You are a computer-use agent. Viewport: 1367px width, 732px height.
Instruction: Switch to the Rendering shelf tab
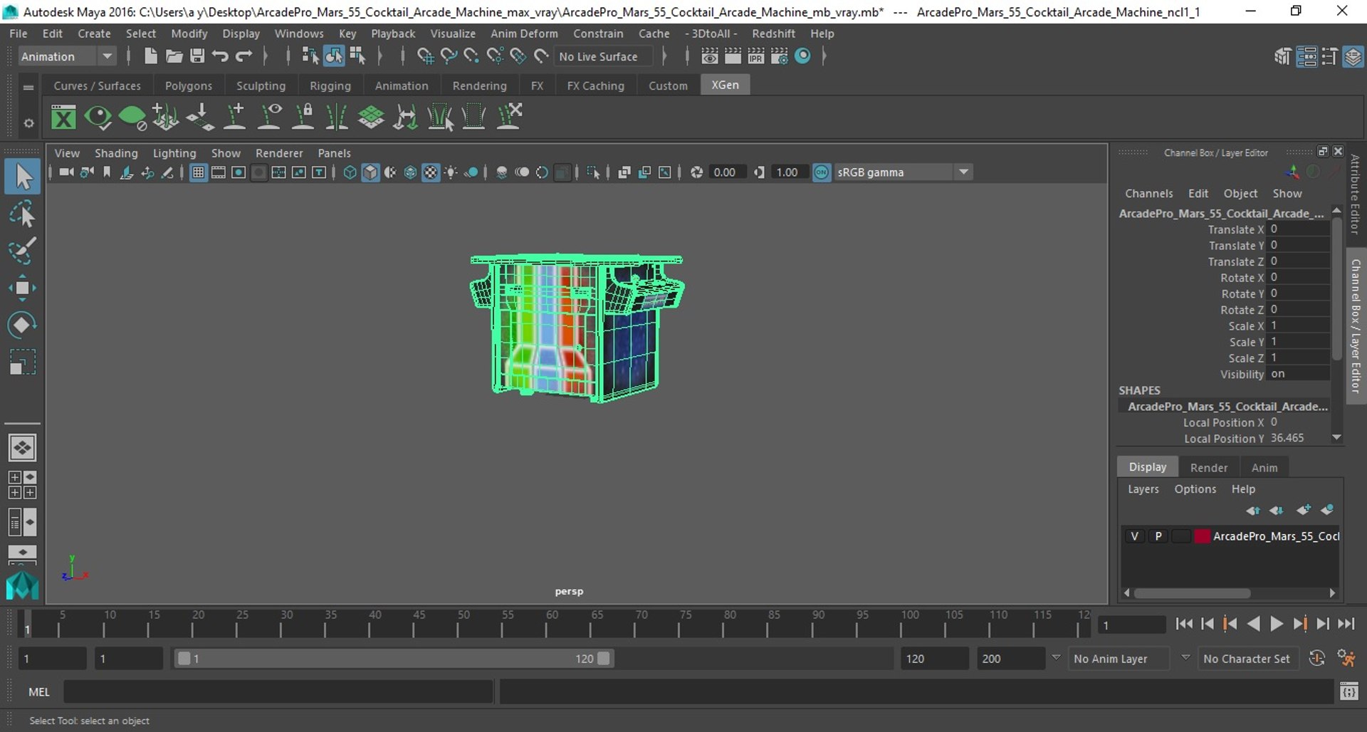480,85
